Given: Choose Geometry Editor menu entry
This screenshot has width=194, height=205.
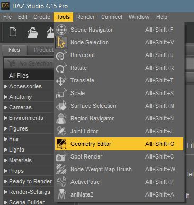Looking at the screenshot, I should [119, 144].
